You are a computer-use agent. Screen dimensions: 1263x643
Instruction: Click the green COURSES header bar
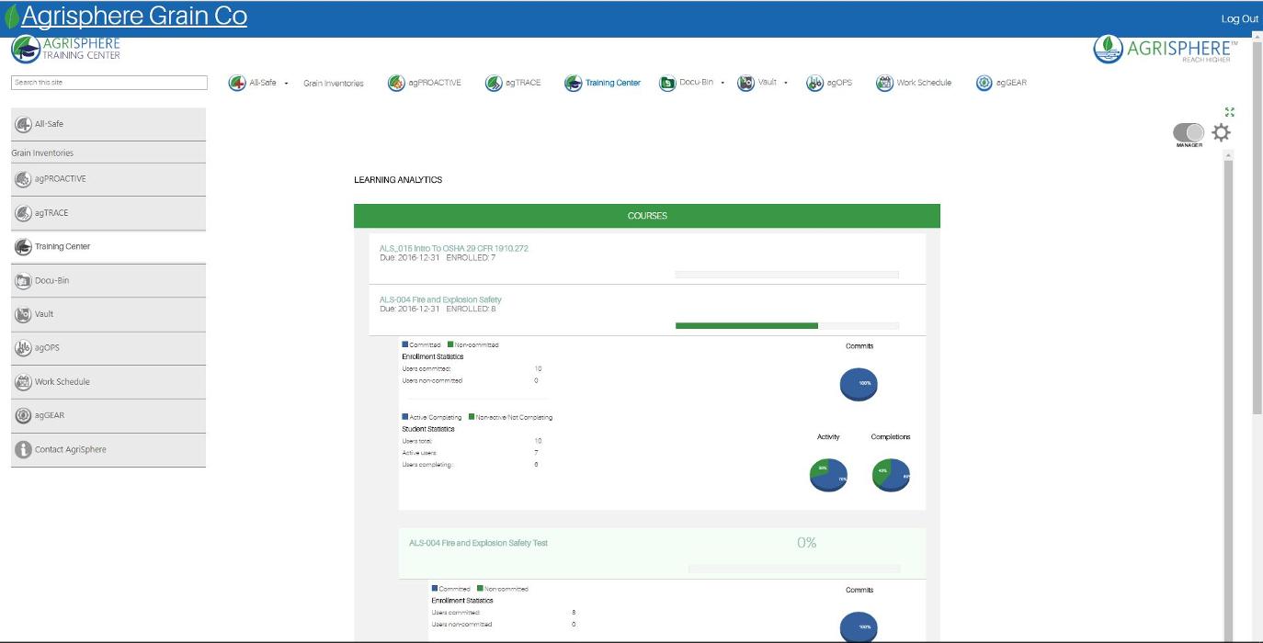(647, 216)
